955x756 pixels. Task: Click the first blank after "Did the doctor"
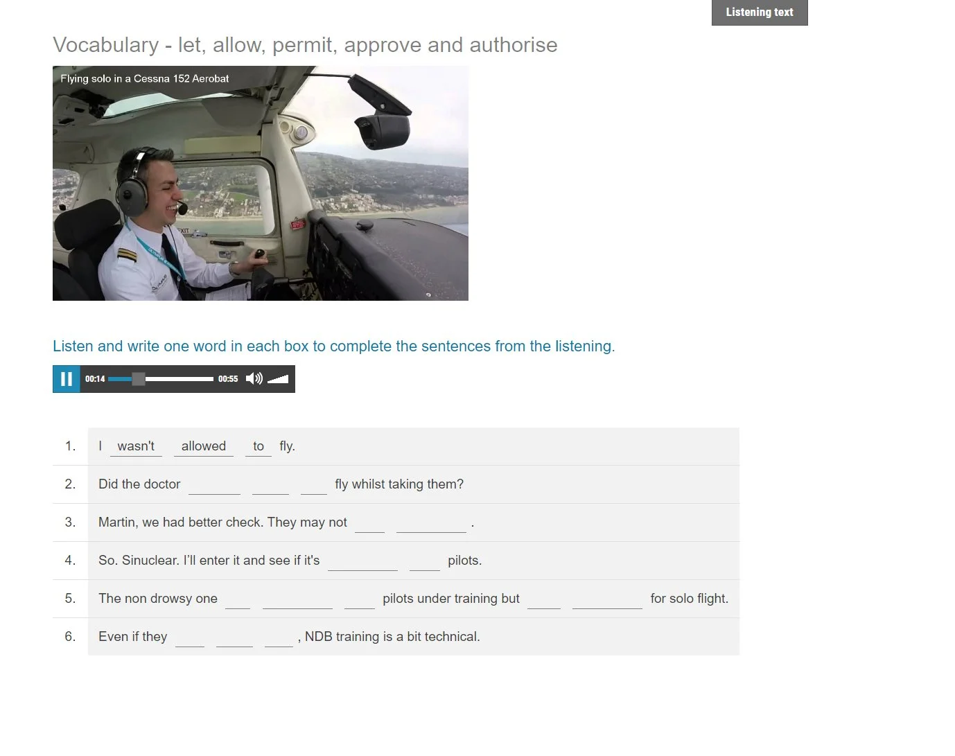[214, 484]
